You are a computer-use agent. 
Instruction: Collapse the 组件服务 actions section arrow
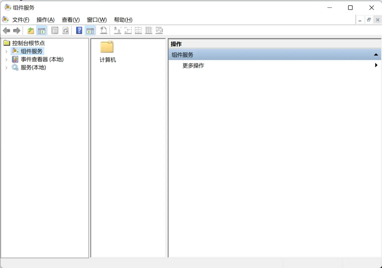pos(376,55)
